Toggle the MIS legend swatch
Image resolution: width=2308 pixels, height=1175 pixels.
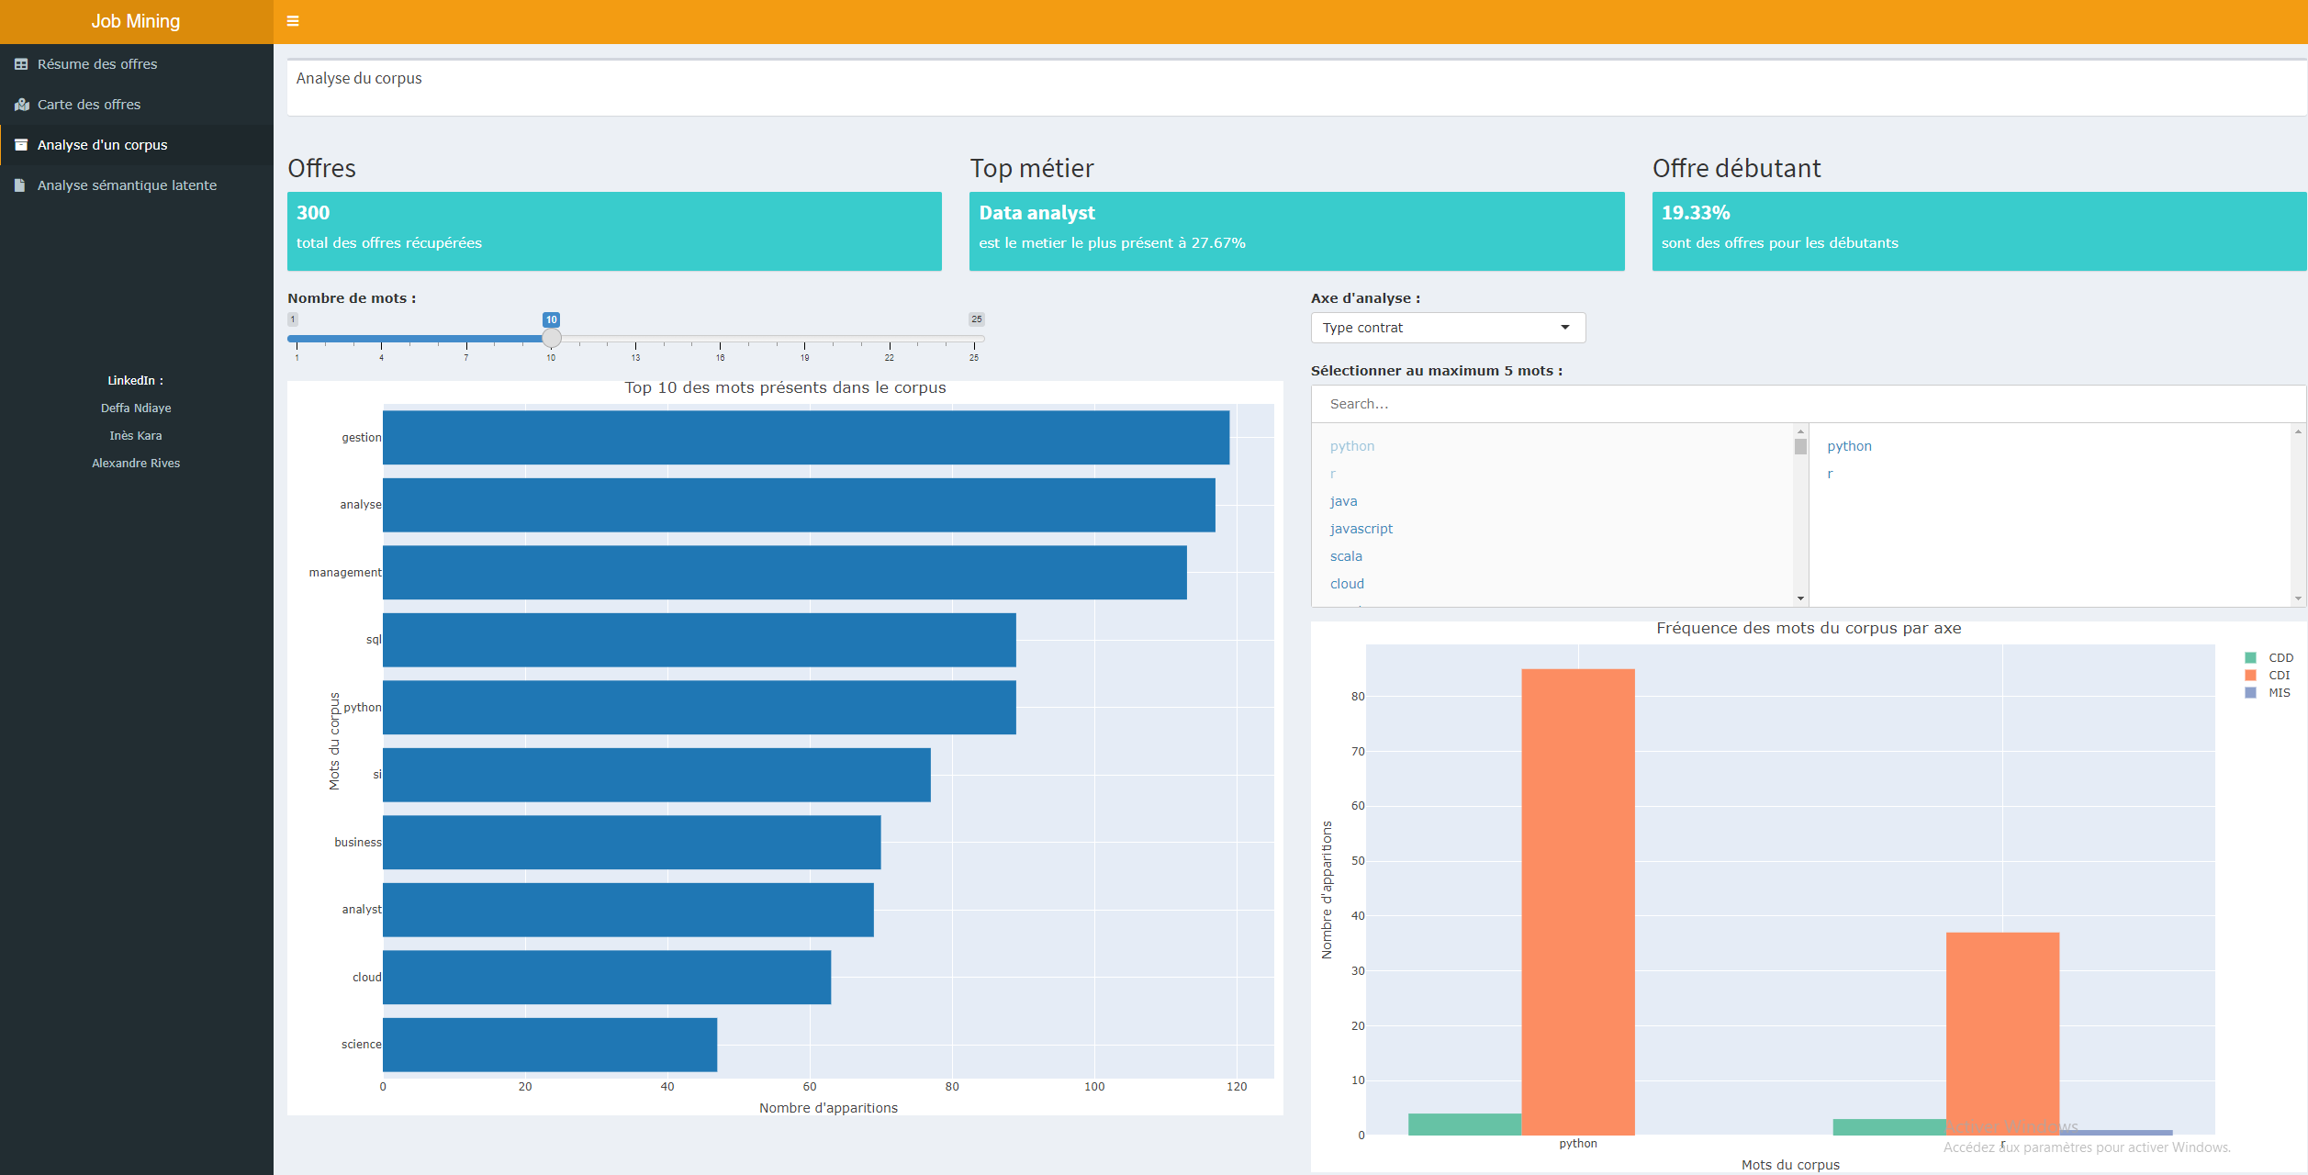tap(2250, 693)
